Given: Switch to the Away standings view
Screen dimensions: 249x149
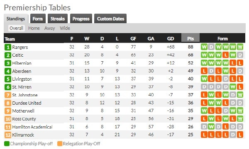Looking at the screenshot, I should tap(49, 28).
